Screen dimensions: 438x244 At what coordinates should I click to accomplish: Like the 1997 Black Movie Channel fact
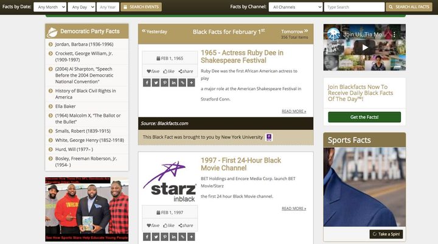(x=169, y=225)
